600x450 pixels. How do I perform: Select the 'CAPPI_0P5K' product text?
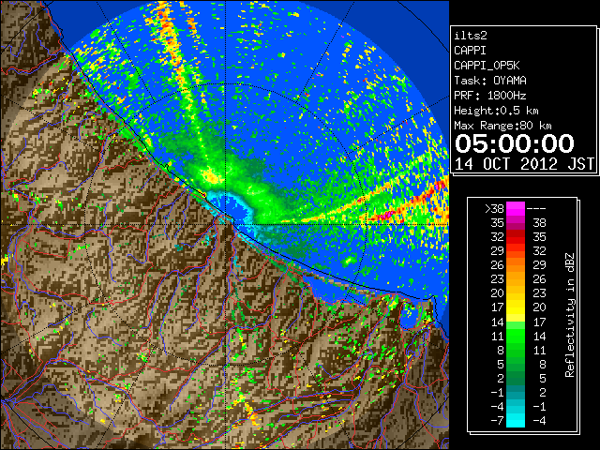point(487,66)
